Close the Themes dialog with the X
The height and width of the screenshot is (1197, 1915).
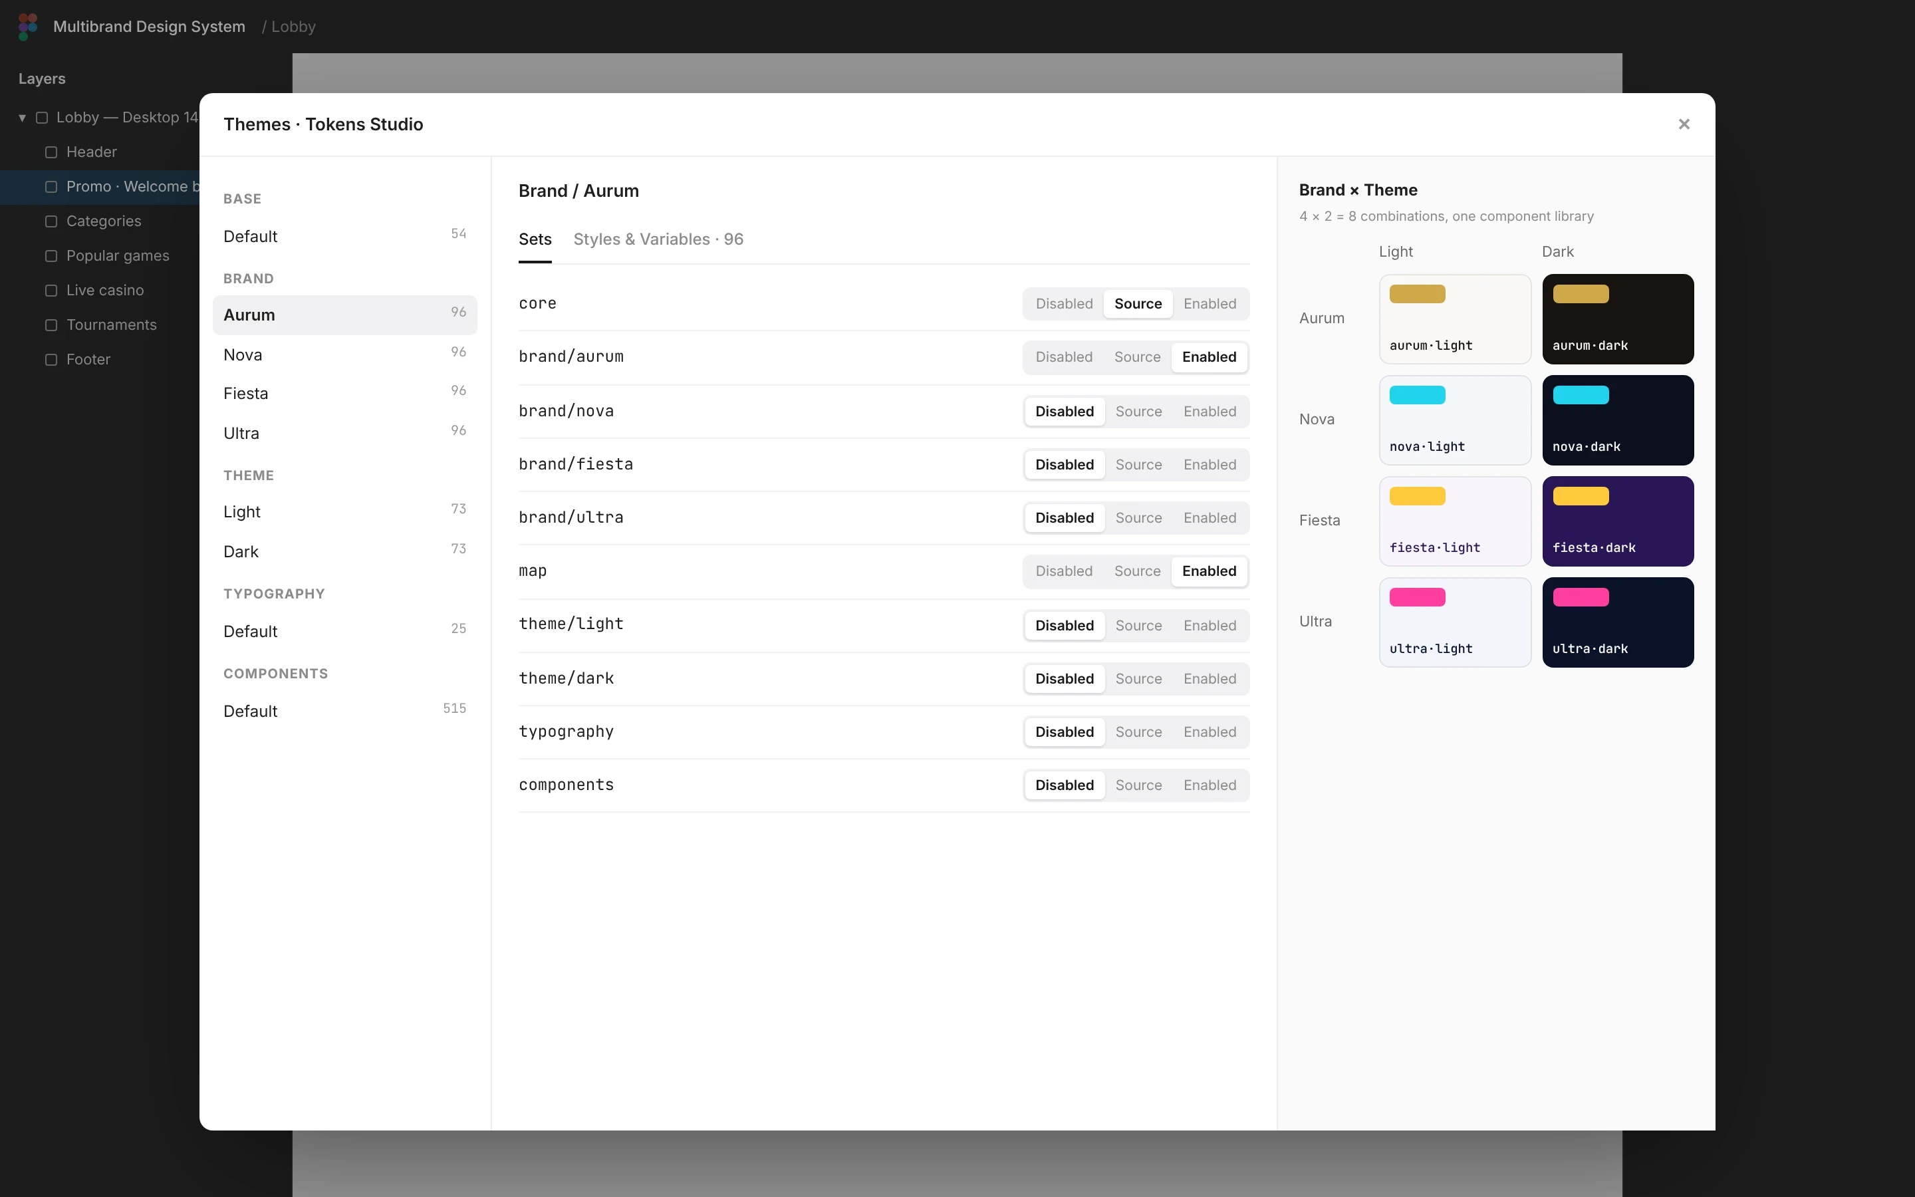pos(1684,124)
